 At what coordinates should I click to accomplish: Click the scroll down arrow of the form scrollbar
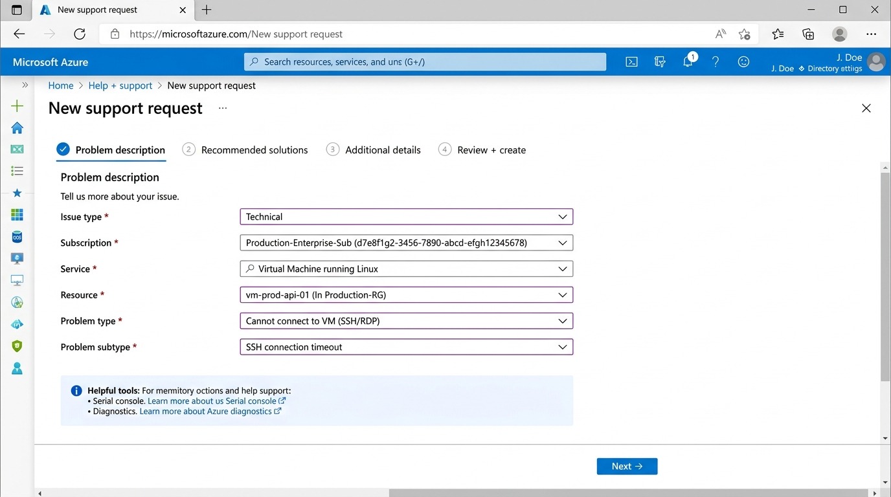click(885, 438)
